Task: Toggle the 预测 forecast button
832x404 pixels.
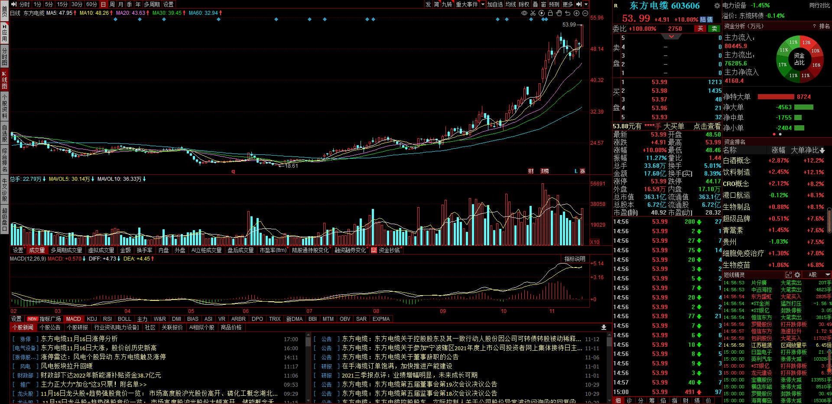Action: tap(554, 4)
